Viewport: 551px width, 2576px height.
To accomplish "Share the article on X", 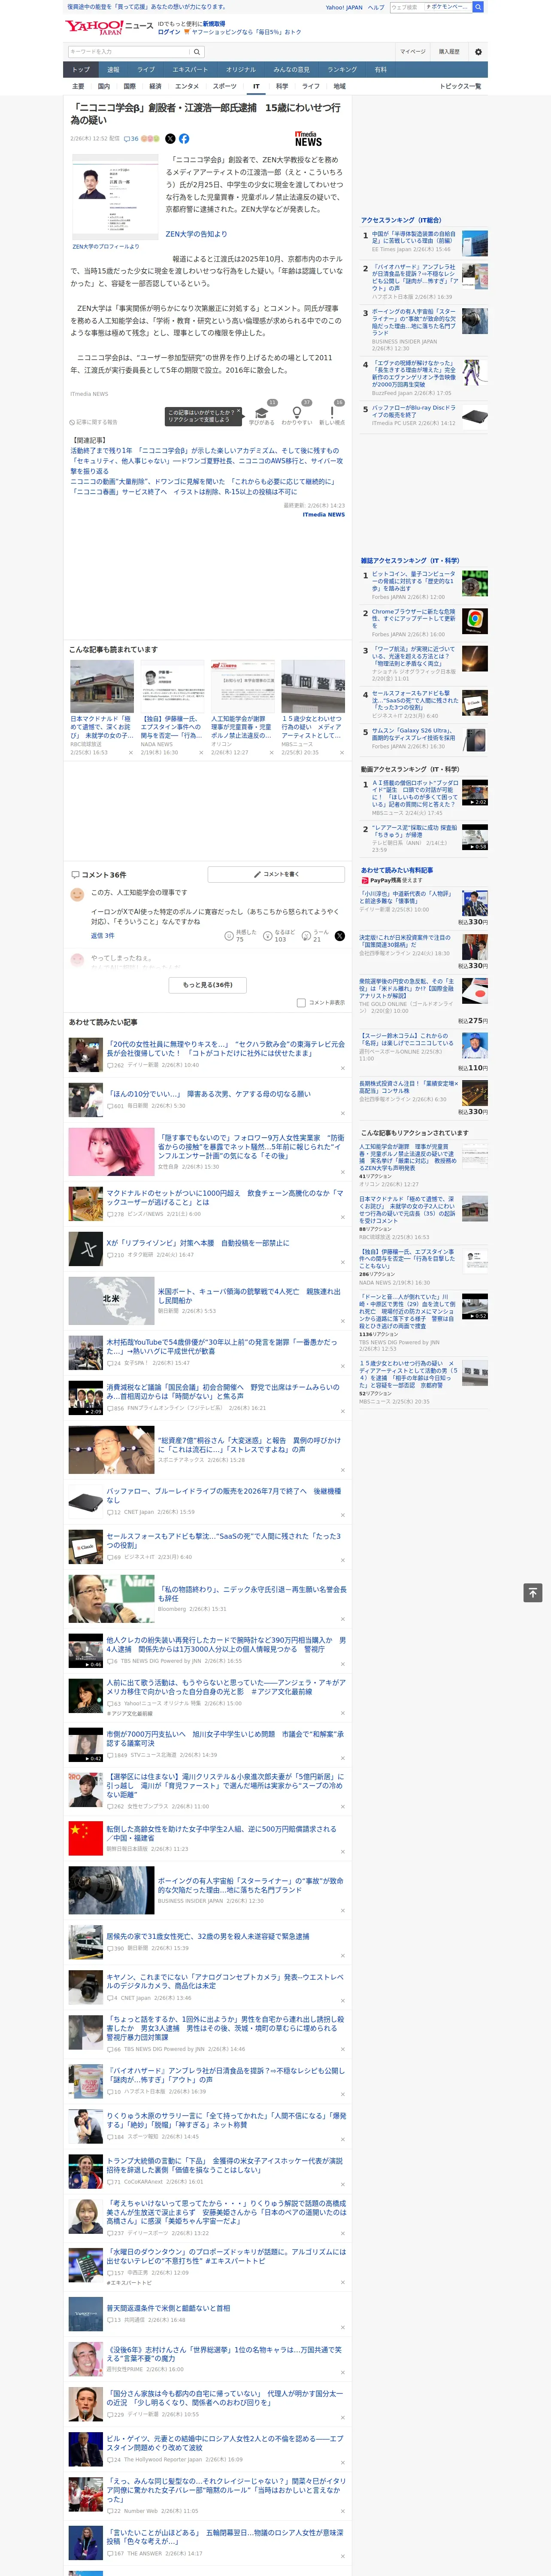I will pyautogui.click(x=170, y=139).
